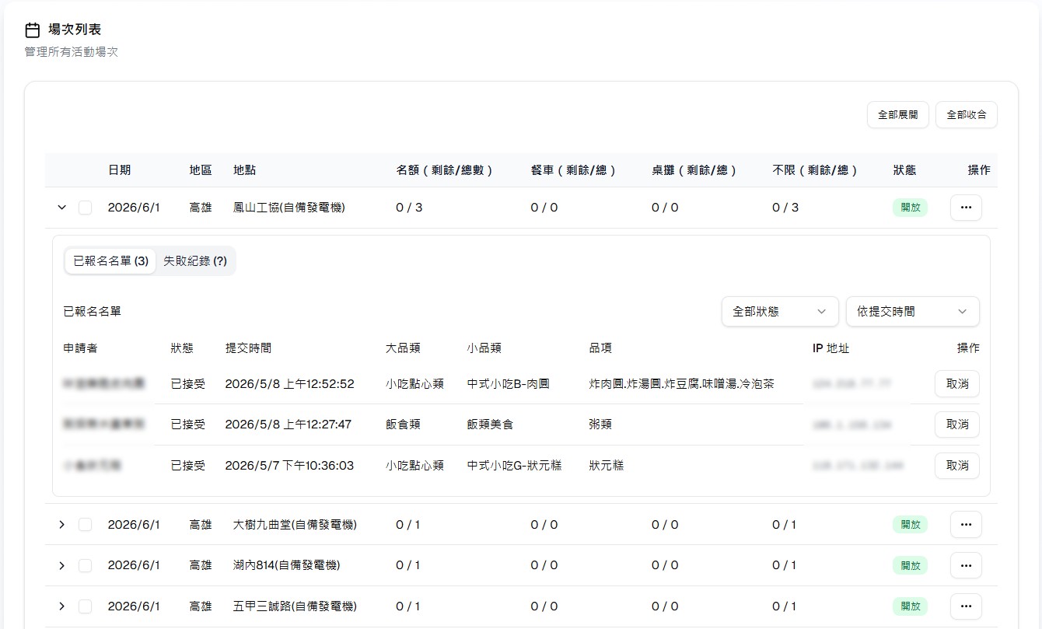Viewport: 1042px width, 629px height.
Task: Click the timestamp 2026/5/7 下午10:36:03
Action: coord(289,466)
